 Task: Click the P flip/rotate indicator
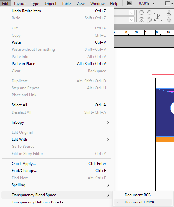pyautogui.click(x=158, y=16)
